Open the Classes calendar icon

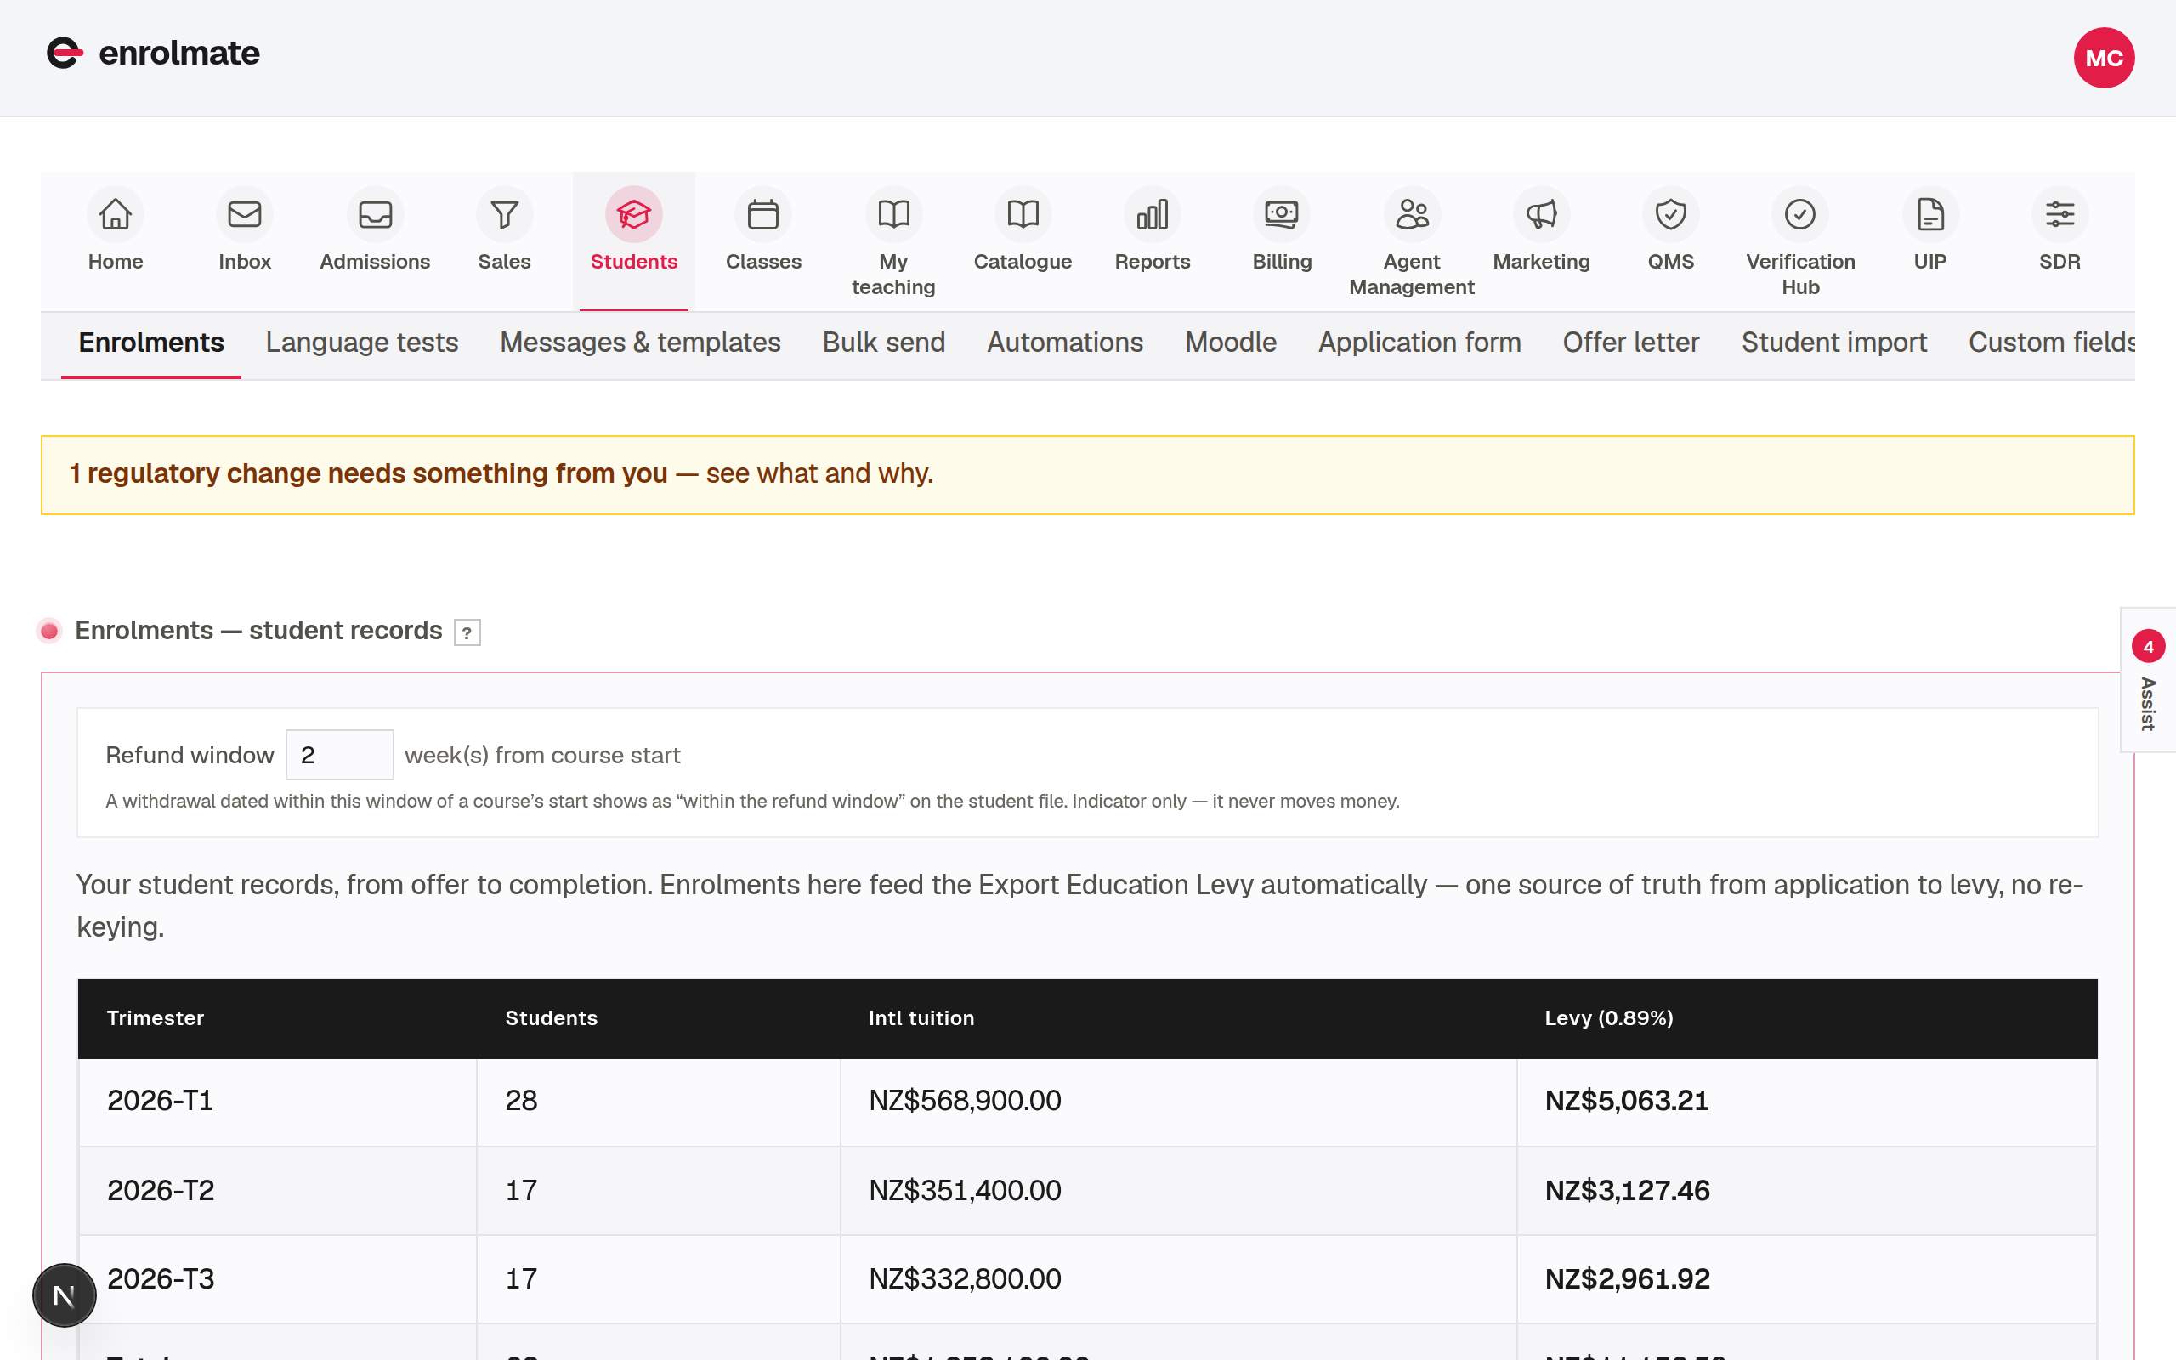(x=763, y=214)
